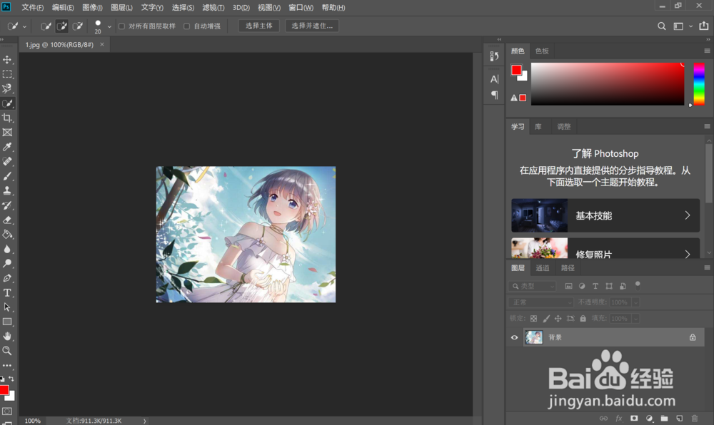714x425 pixels.
Task: Open the 图层(L) menu
Action: click(x=121, y=8)
